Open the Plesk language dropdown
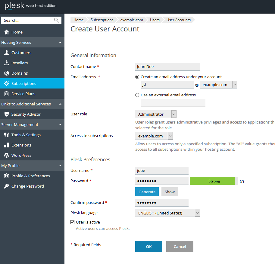 (x=167, y=213)
